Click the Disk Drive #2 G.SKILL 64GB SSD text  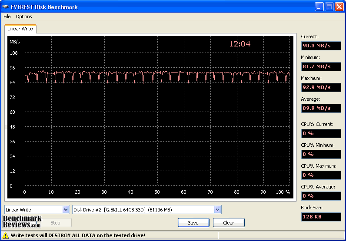(123, 210)
